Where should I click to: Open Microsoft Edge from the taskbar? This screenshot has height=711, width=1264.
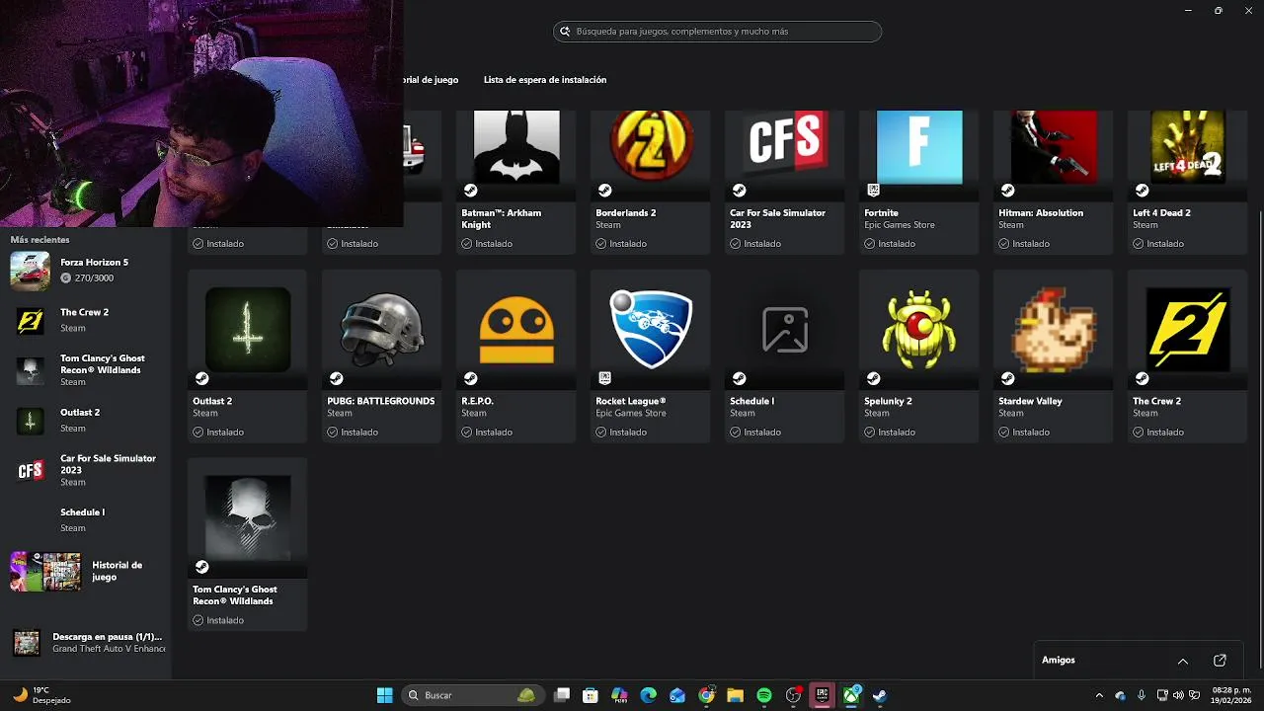click(x=649, y=695)
